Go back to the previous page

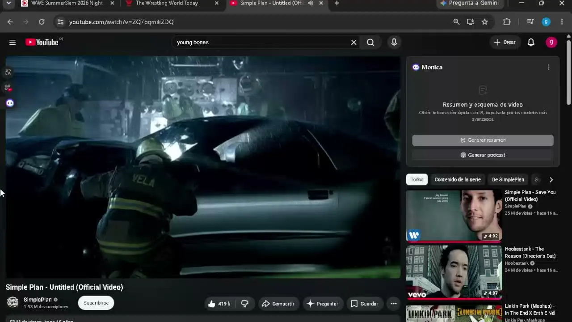(10, 22)
